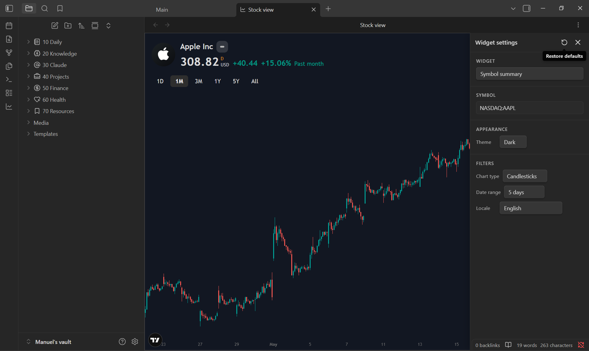The image size is (589, 351).
Task: Toggle the right sidebar panel icon
Action: click(x=527, y=9)
